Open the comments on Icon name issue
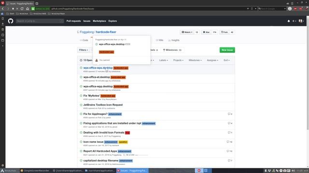The height and width of the screenshot is (173, 309). [x=229, y=142]
